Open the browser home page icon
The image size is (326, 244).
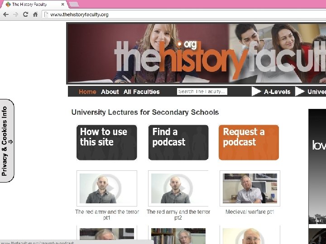tap(36, 14)
